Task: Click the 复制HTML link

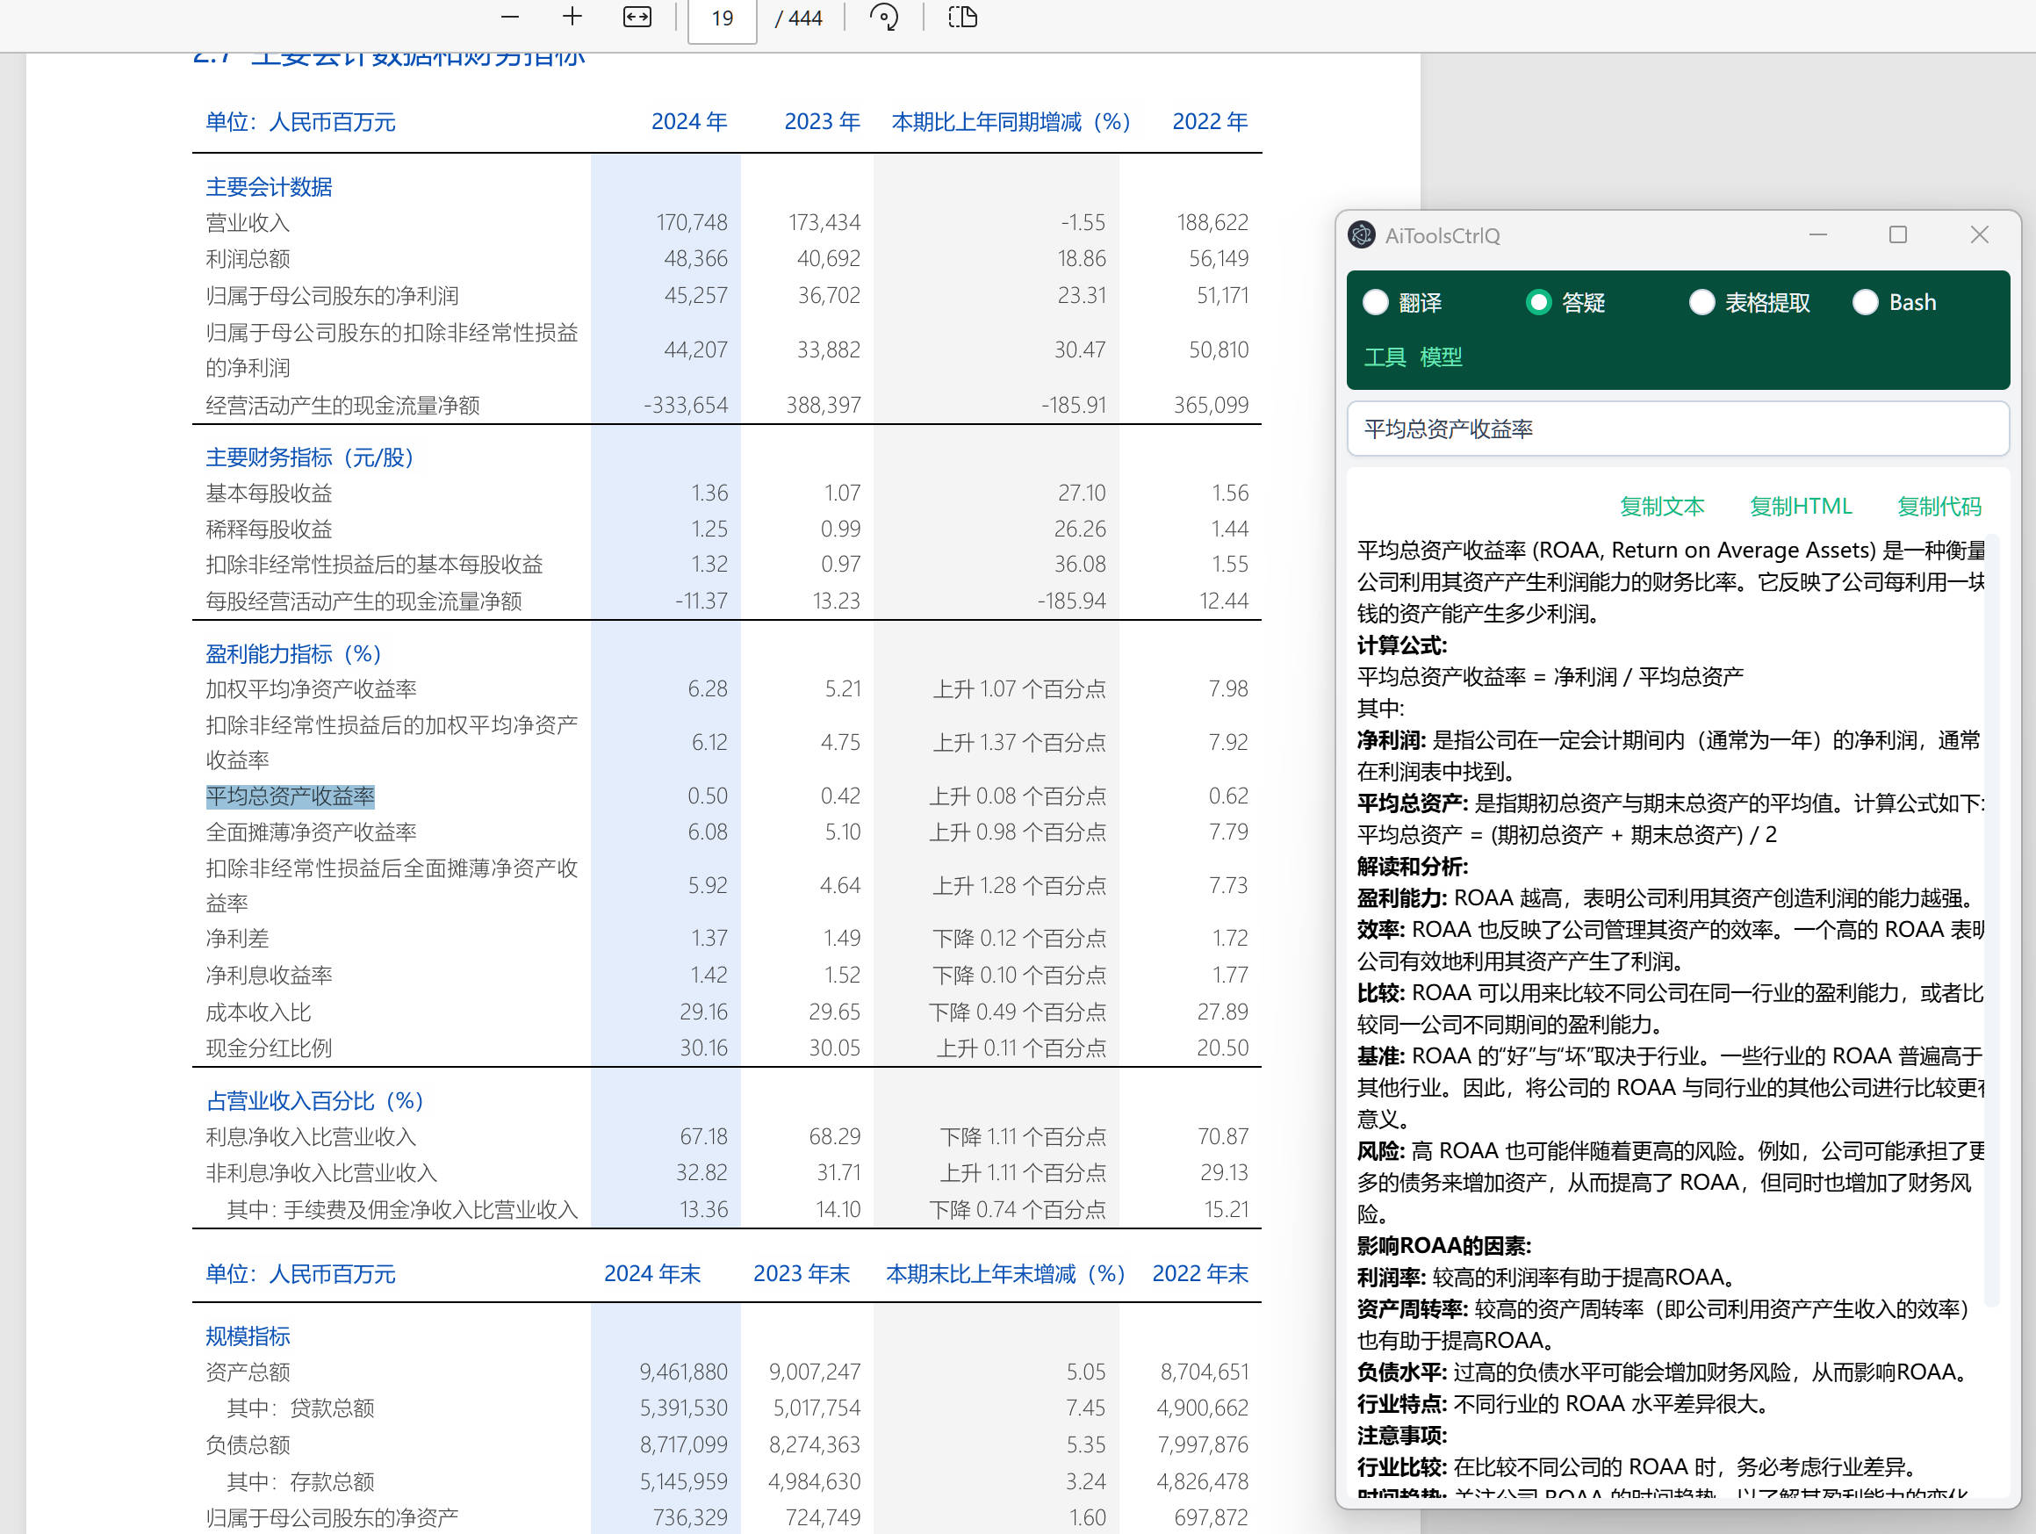Action: (x=1801, y=506)
